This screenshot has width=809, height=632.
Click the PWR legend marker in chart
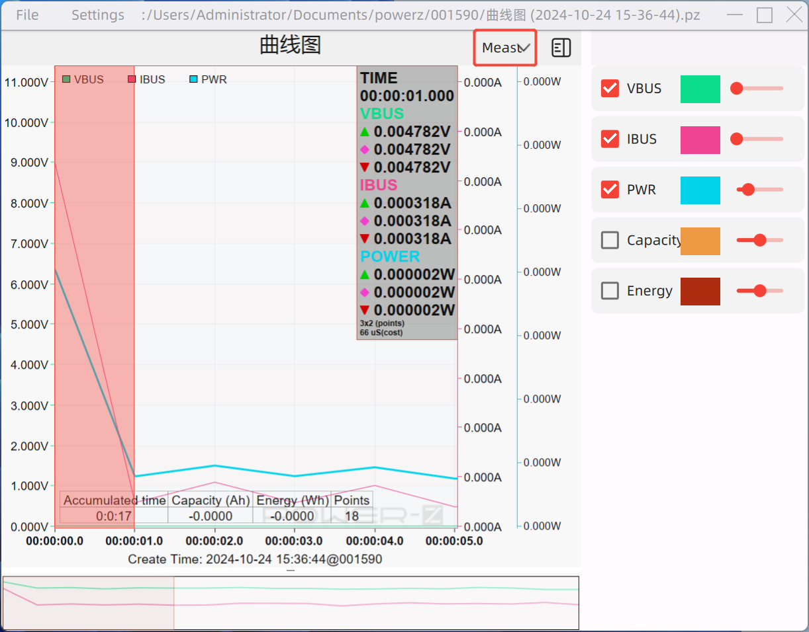point(193,79)
